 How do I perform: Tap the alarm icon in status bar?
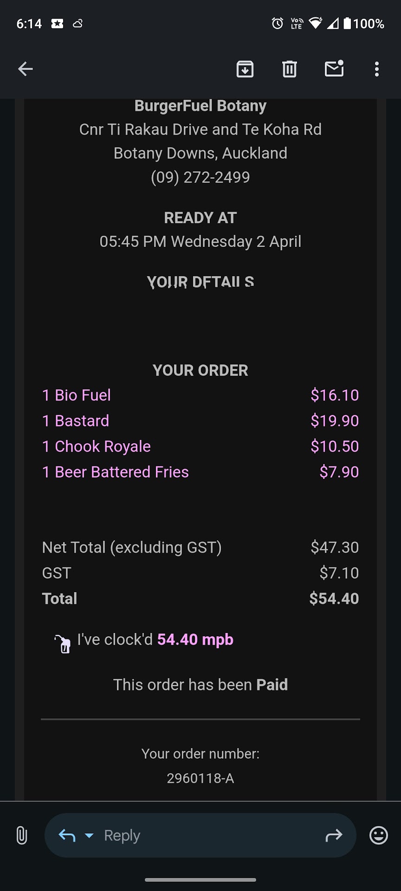pos(278,23)
